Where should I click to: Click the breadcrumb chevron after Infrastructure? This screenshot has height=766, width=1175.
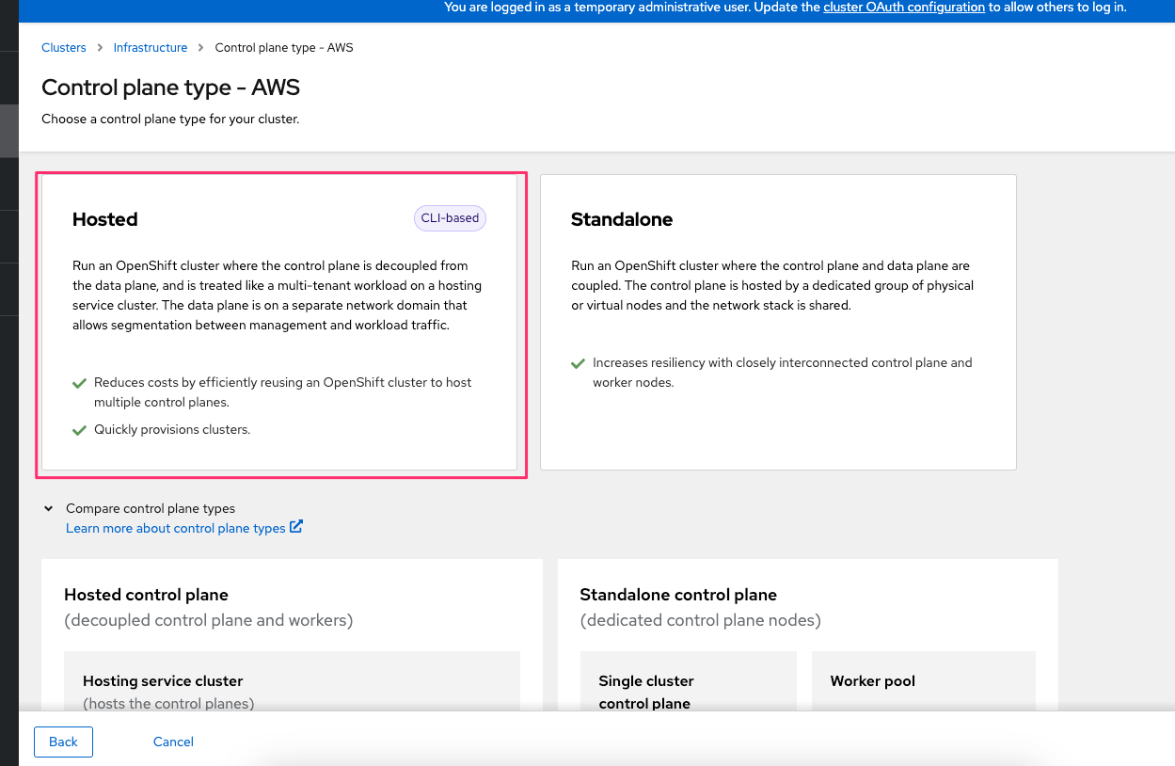201,48
